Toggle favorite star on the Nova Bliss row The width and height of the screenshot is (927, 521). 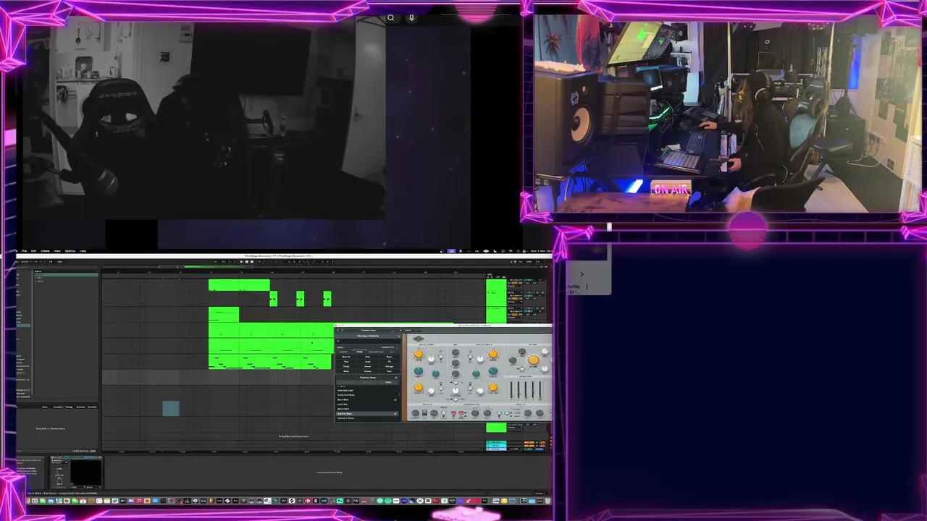(395, 399)
